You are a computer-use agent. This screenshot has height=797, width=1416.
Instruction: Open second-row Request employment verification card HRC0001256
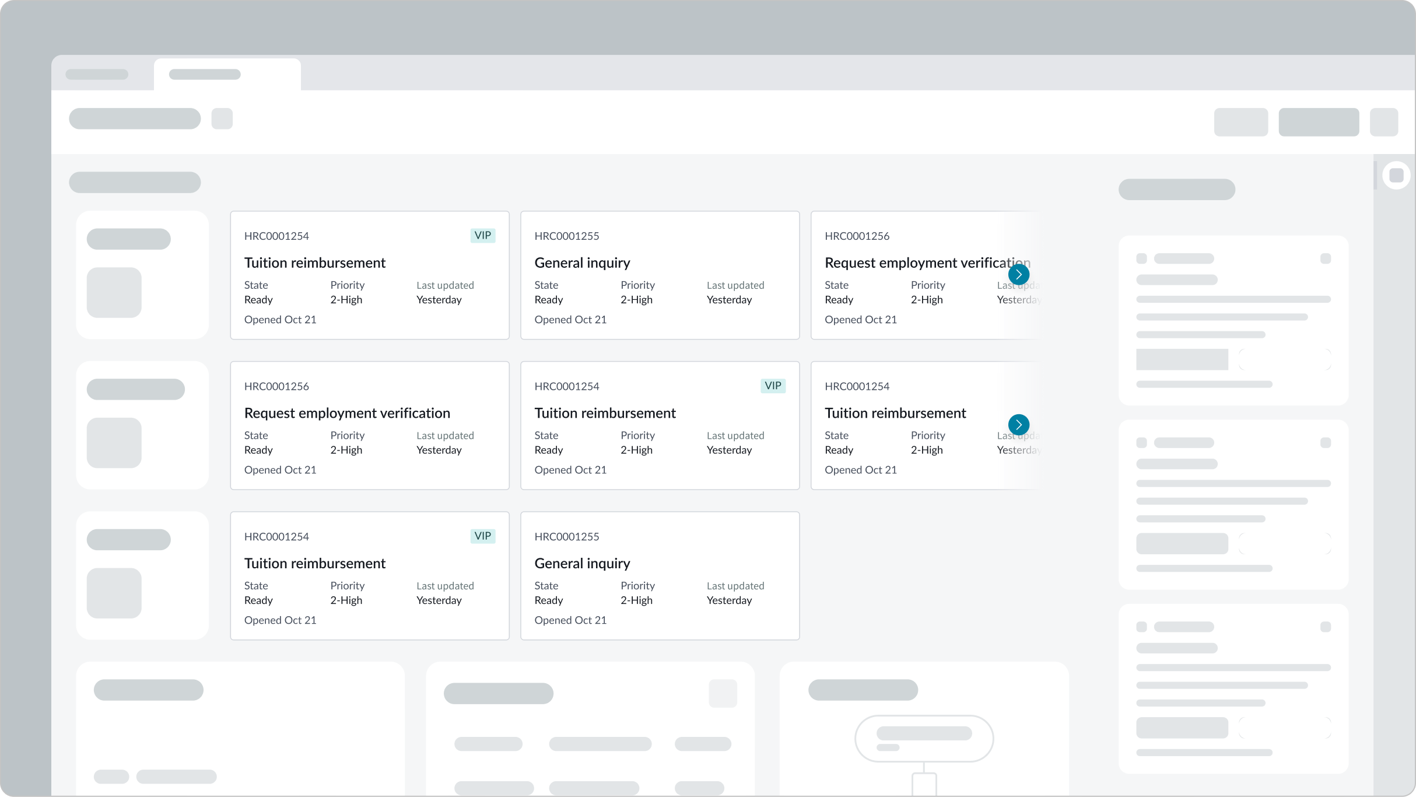pyautogui.click(x=369, y=425)
